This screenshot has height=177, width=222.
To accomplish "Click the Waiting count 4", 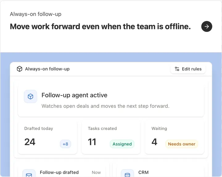I will coord(154,142).
